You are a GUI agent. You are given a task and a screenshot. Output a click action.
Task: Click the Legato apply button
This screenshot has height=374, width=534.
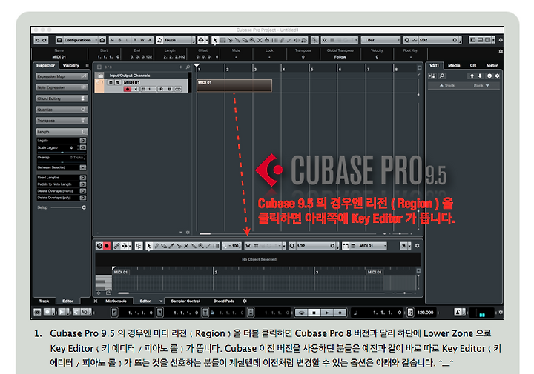(83, 141)
